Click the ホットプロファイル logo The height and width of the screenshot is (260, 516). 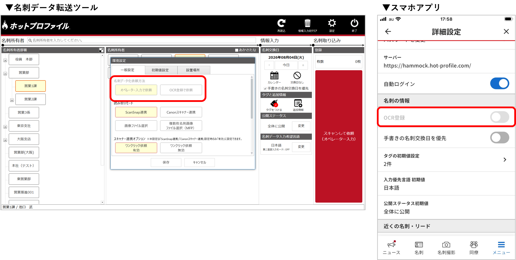[x=36, y=26]
